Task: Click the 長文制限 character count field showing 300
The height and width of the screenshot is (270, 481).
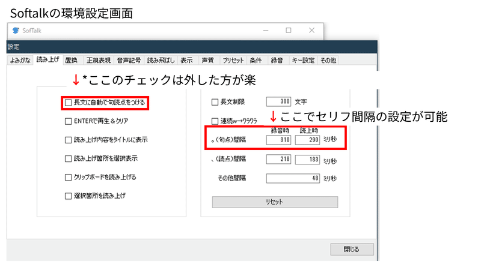Action: (x=278, y=101)
